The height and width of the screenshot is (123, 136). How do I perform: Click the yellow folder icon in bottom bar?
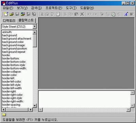click(4, 115)
